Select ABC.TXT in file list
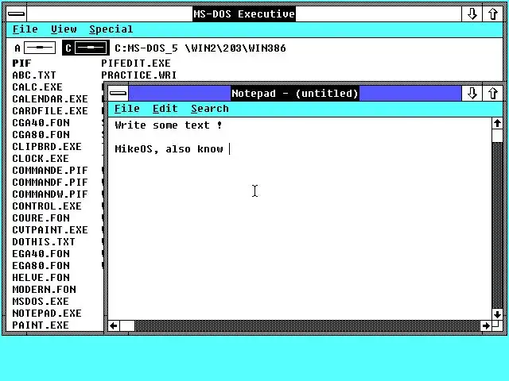The height and width of the screenshot is (381, 509). click(34, 75)
